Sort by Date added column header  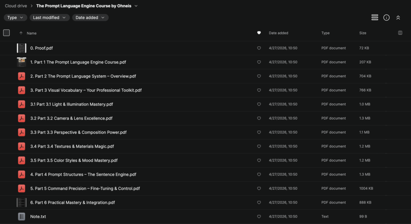pyautogui.click(x=278, y=33)
